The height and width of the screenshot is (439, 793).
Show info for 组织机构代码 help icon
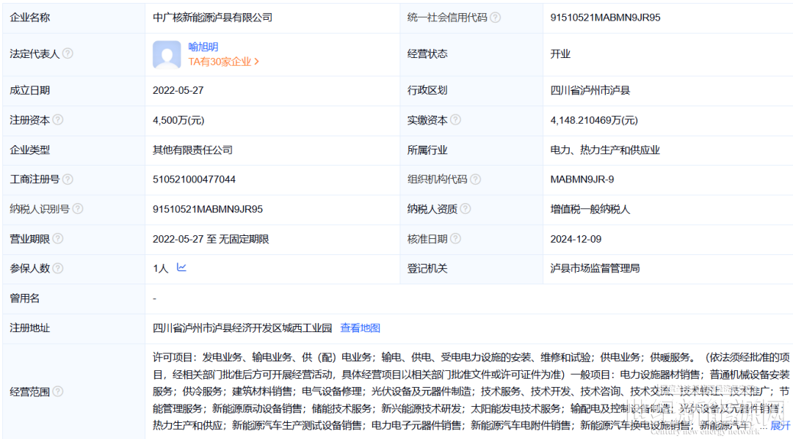[x=475, y=180]
